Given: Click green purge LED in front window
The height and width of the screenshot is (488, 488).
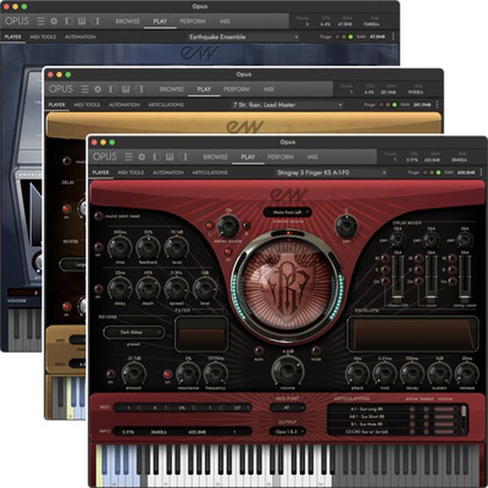Looking at the screenshot, I should (x=438, y=172).
